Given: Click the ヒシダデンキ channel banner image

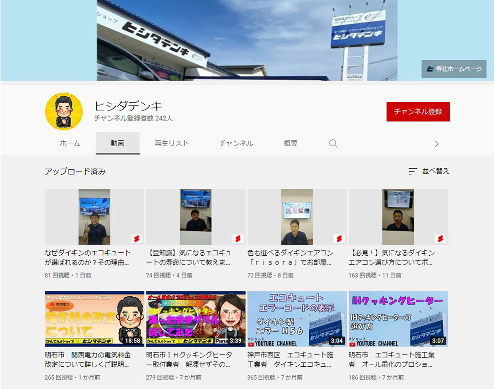Looking at the screenshot, I should pyautogui.click(x=247, y=40).
